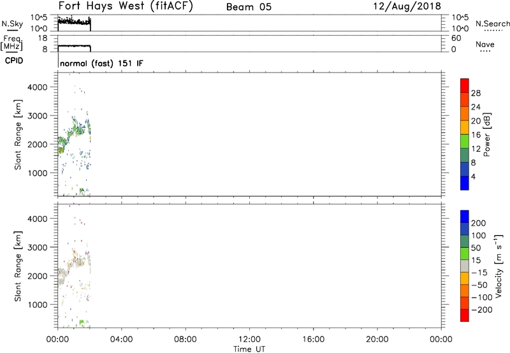Click the blue top of the velocity colorbar
Viewport: 510px width, 353px height.
(465, 217)
